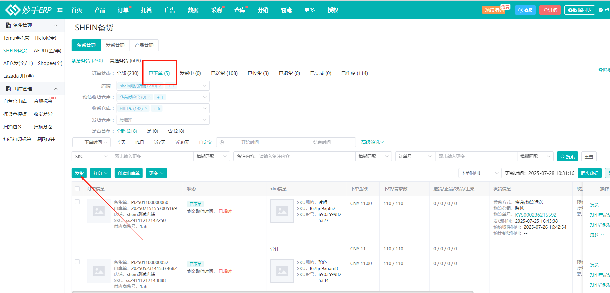Open 授权 menu in top navigation
Viewport: 610px width, 293px height.
(333, 10)
